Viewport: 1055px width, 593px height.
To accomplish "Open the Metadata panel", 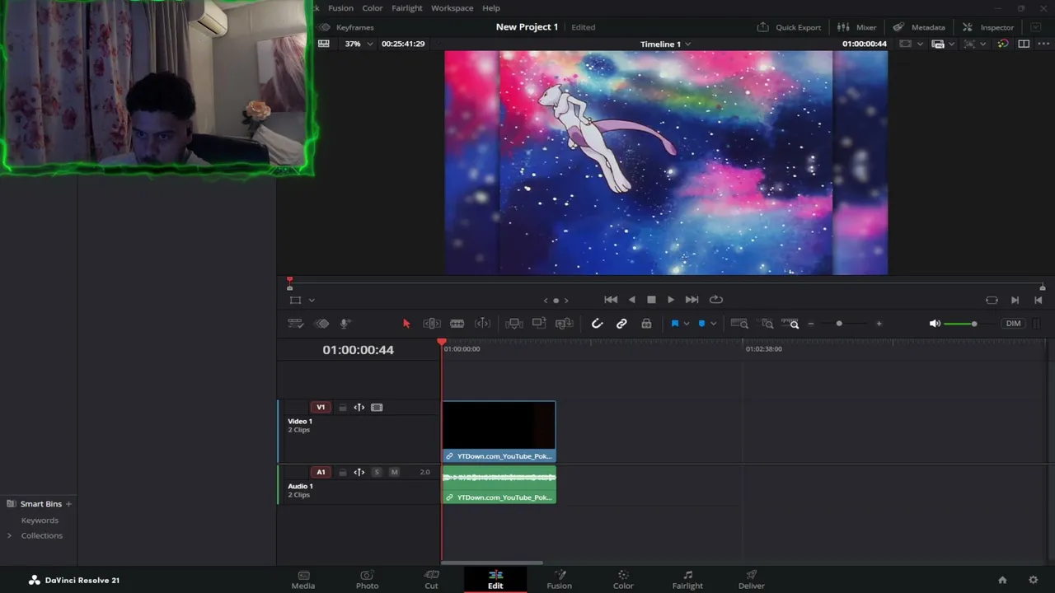I will pos(919,27).
